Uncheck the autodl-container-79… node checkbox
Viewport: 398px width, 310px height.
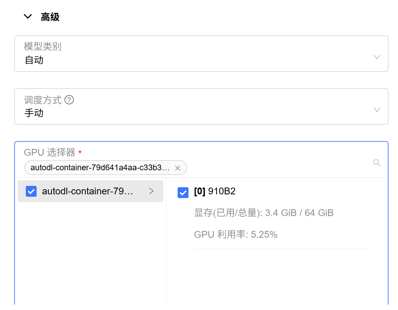[x=31, y=191]
